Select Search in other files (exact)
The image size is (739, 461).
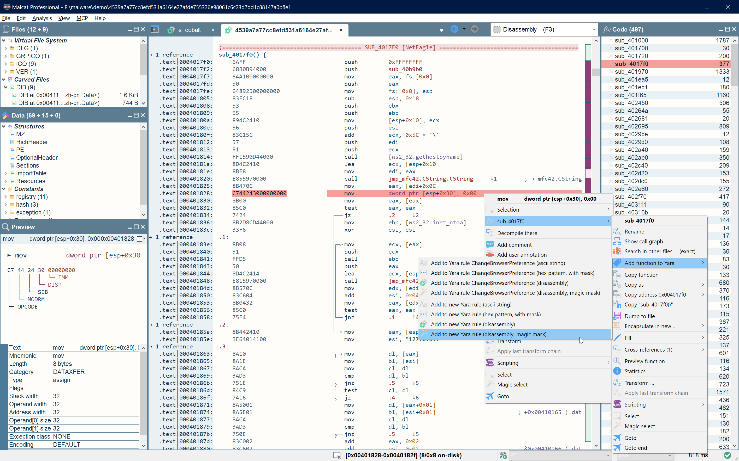(660, 251)
